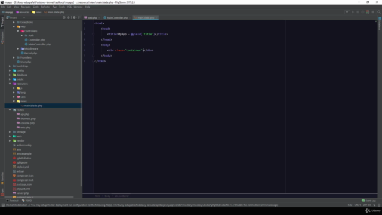Image resolution: width=382 pixels, height=215 pixels.
Task: Expand the Auth folder
Action: click(21, 36)
